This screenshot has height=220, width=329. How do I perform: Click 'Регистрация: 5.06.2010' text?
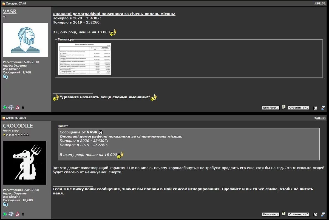(x=21, y=62)
